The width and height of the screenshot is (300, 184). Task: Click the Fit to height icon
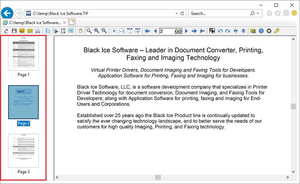[x=130, y=31]
